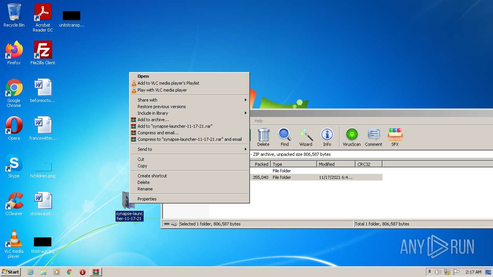
Task: Select the beforeocto document on desktop
Action: 43,91
